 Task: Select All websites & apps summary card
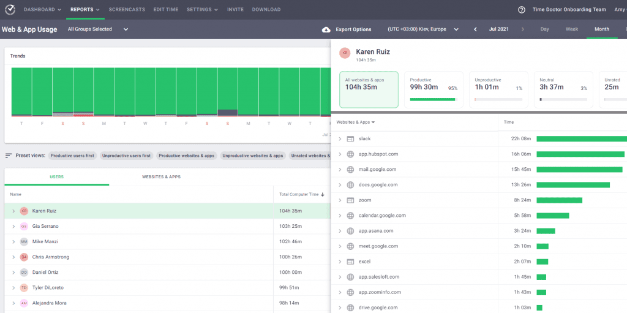coord(369,89)
